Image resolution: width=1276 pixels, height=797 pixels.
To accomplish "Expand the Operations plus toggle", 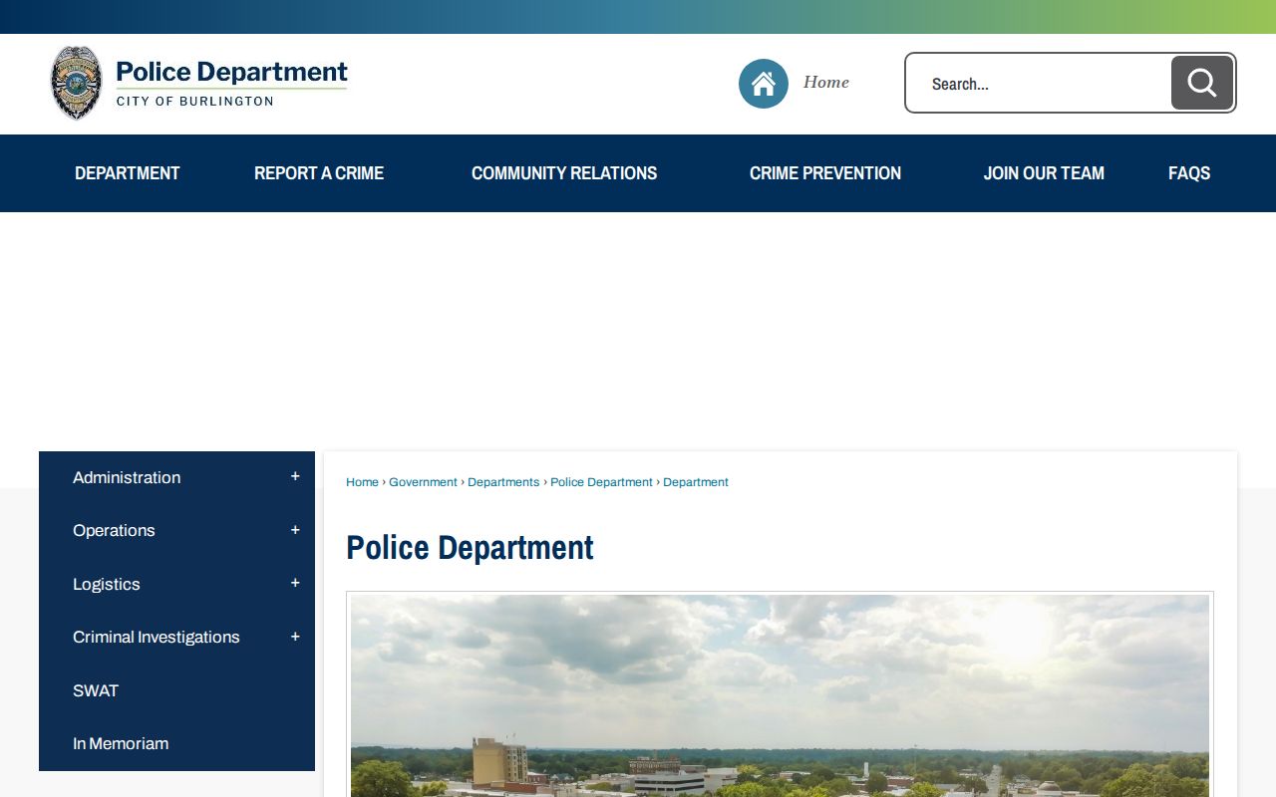I will tap(295, 530).
